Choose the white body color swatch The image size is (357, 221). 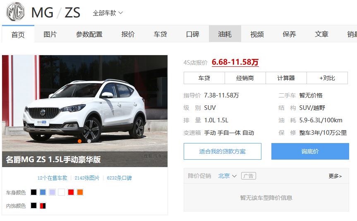click(x=62, y=192)
